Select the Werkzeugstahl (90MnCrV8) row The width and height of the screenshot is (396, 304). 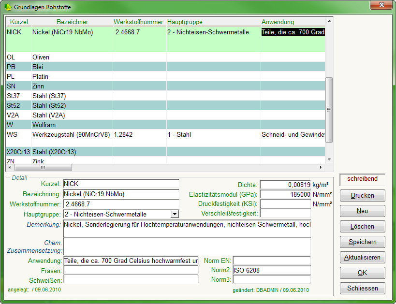pyautogui.click(x=165, y=138)
